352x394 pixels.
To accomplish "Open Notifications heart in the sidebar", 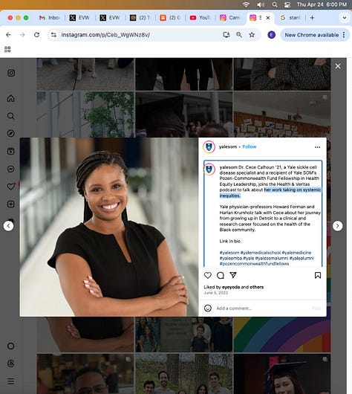I will (11, 187).
